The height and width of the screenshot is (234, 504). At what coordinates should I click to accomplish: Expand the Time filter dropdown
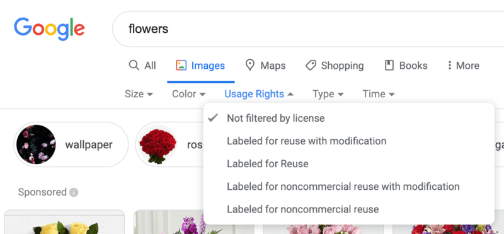(379, 94)
